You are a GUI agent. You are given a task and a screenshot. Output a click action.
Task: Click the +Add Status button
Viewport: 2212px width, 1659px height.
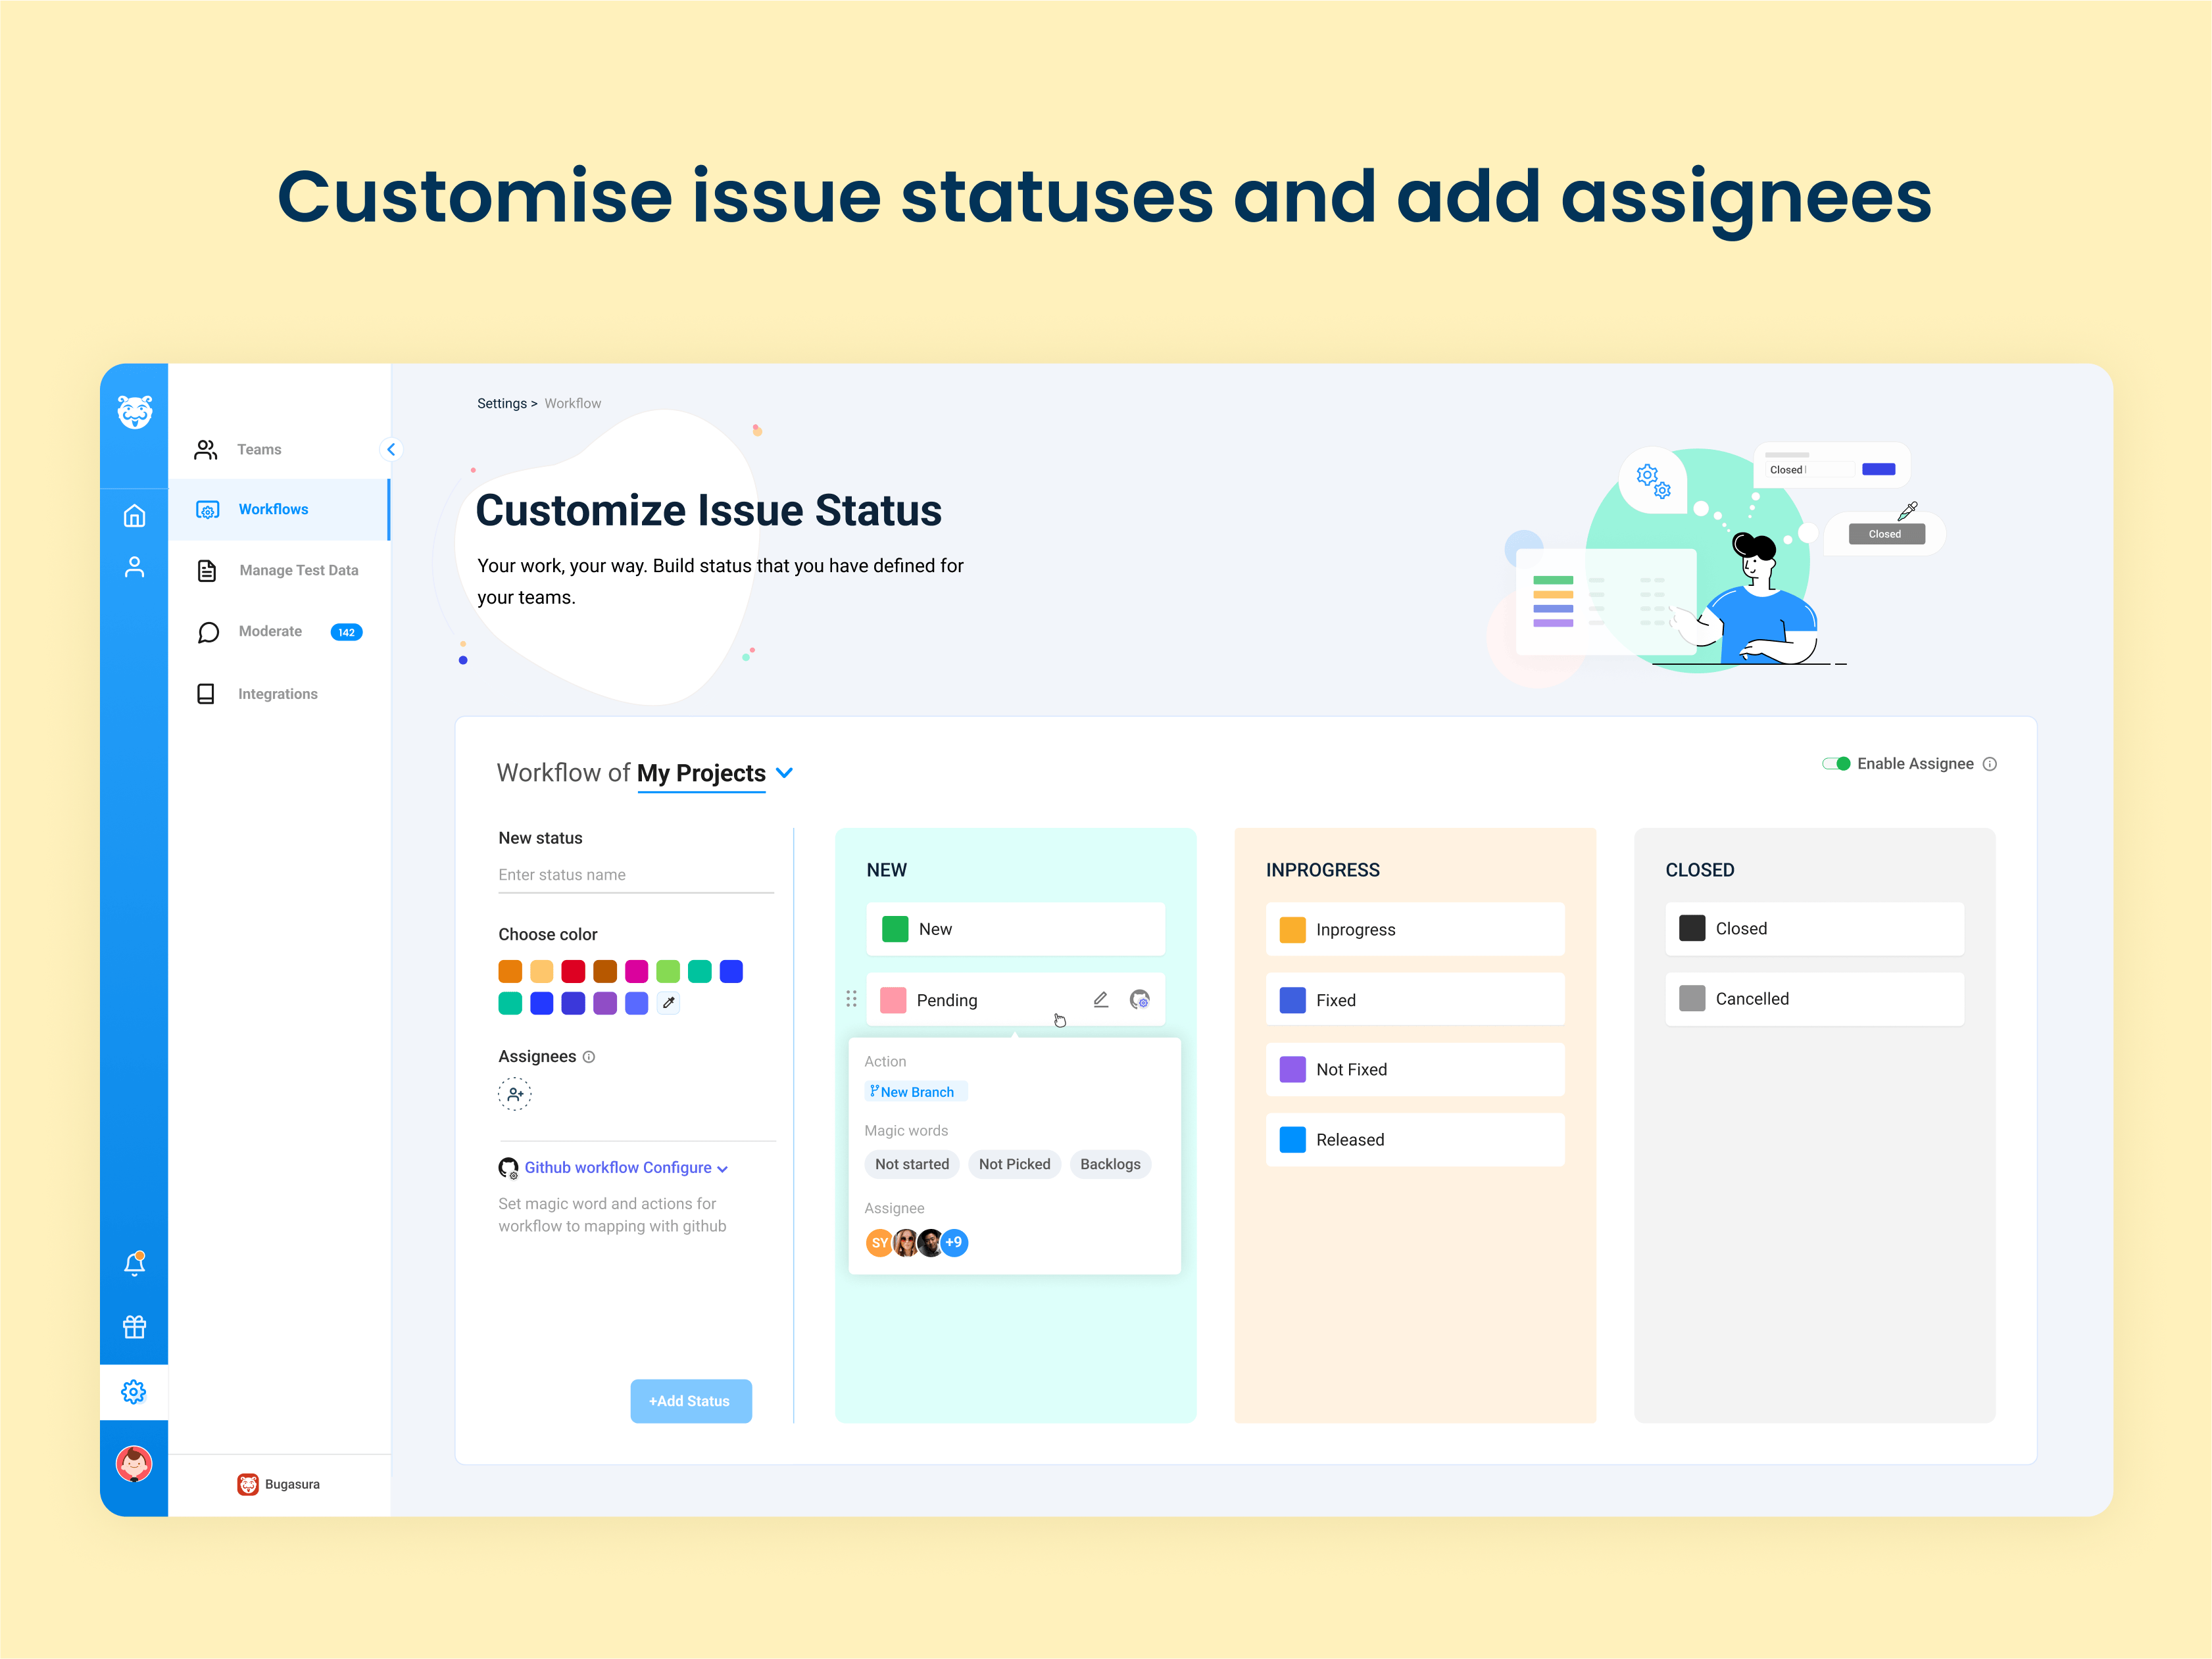coord(691,1401)
